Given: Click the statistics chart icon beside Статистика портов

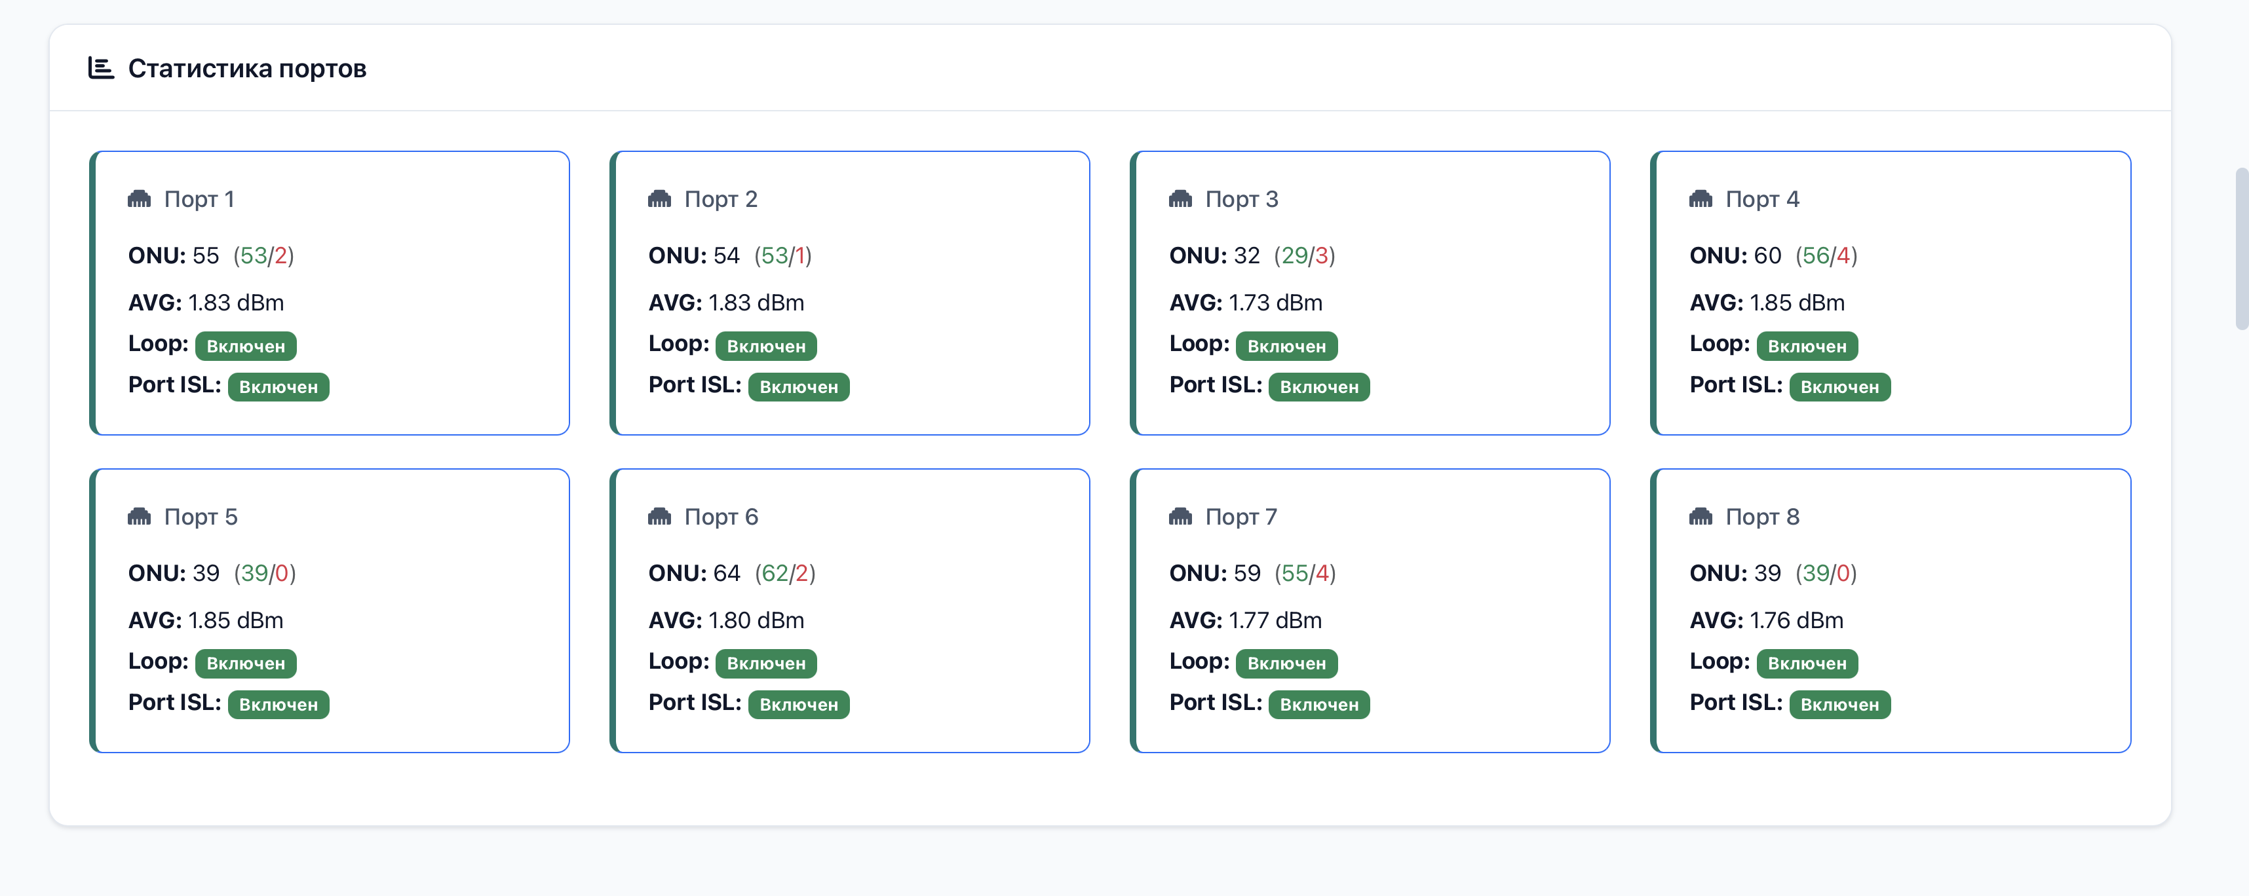Looking at the screenshot, I should [102, 68].
